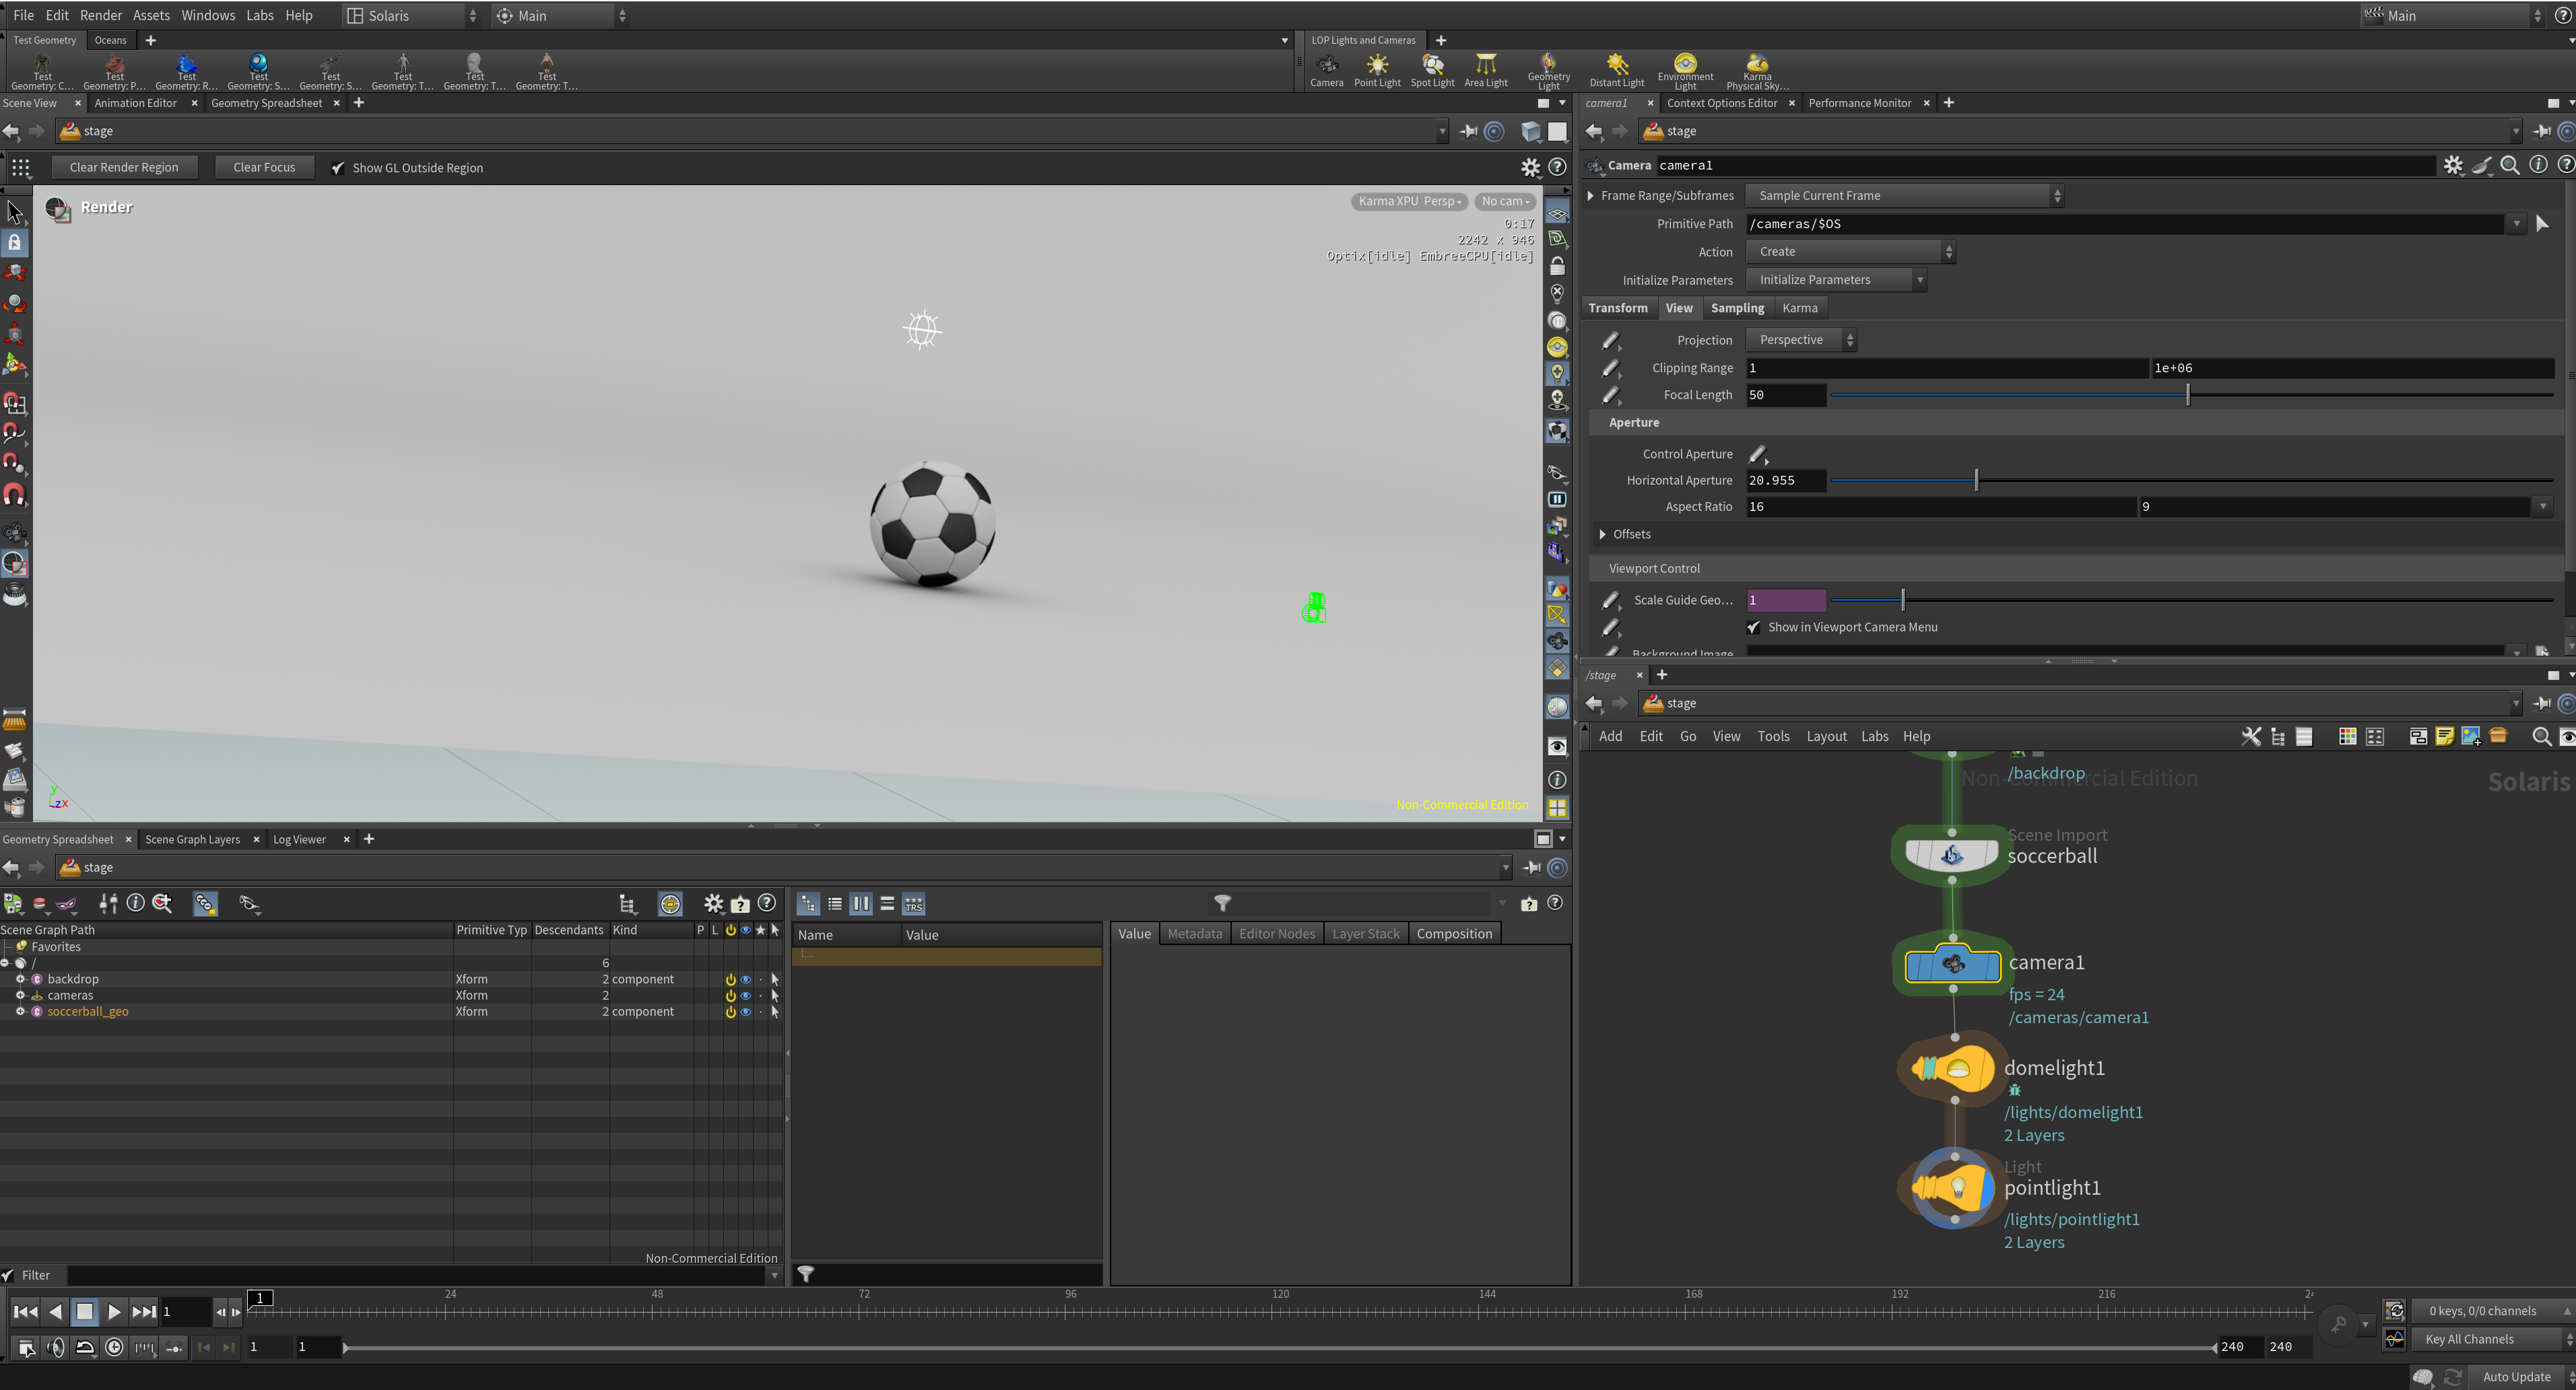Add a Point Light from the shelf
The width and height of the screenshot is (2576, 1390).
[x=1377, y=71]
